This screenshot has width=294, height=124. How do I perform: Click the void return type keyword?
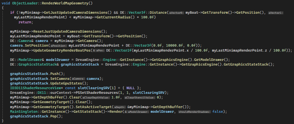point(6,3)
